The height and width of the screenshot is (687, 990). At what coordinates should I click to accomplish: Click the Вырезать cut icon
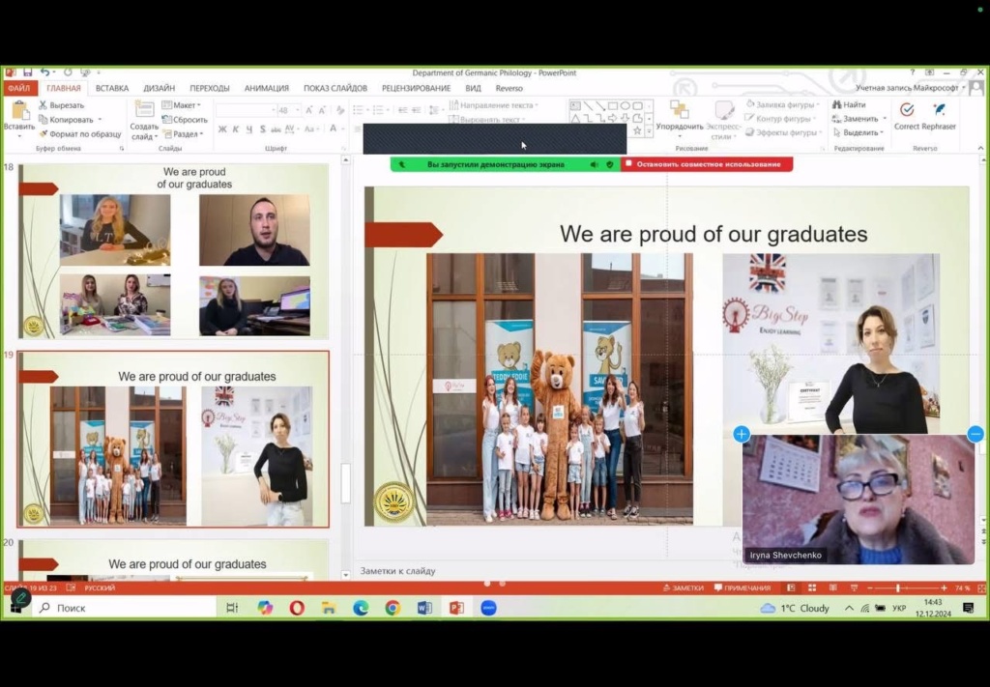pos(43,105)
